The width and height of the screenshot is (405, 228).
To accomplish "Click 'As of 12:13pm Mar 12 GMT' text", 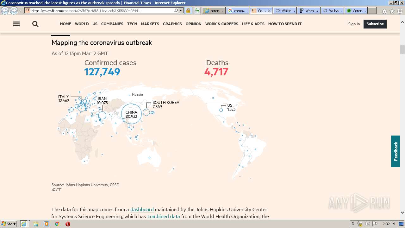I will click(80, 54).
